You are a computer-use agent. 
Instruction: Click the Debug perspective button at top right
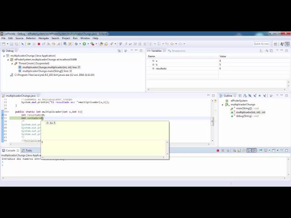click(x=287, y=44)
